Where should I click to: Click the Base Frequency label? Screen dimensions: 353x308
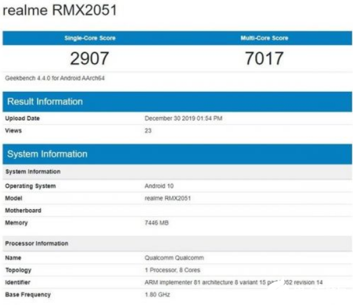pos(28,295)
